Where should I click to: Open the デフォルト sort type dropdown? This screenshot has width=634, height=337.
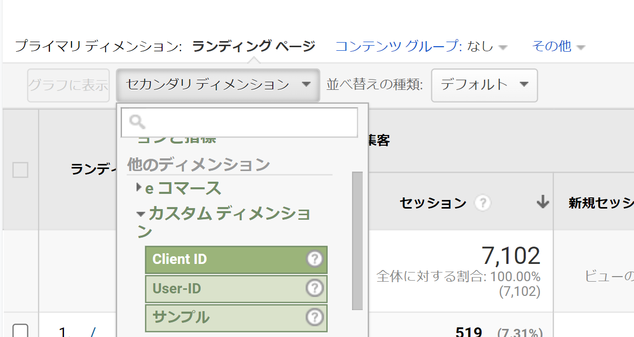click(x=484, y=85)
